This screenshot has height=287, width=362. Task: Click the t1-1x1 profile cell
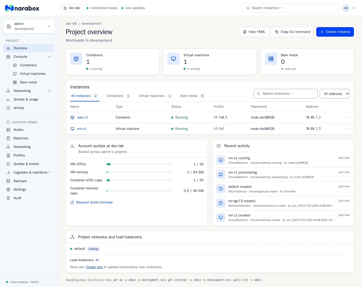(219, 129)
